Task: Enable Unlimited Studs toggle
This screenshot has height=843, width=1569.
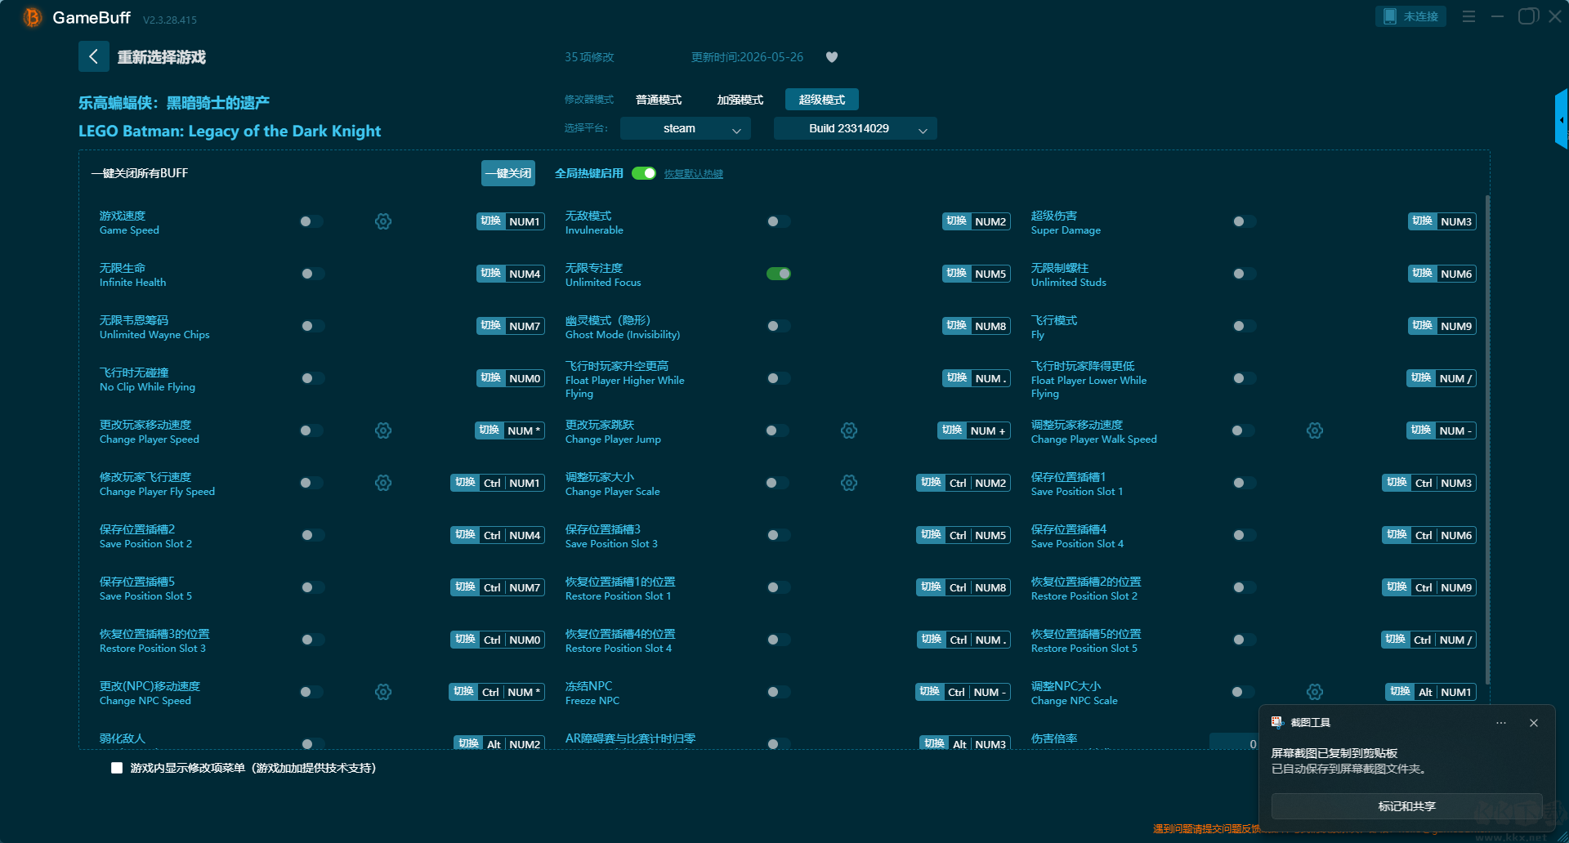Action: tap(1244, 274)
